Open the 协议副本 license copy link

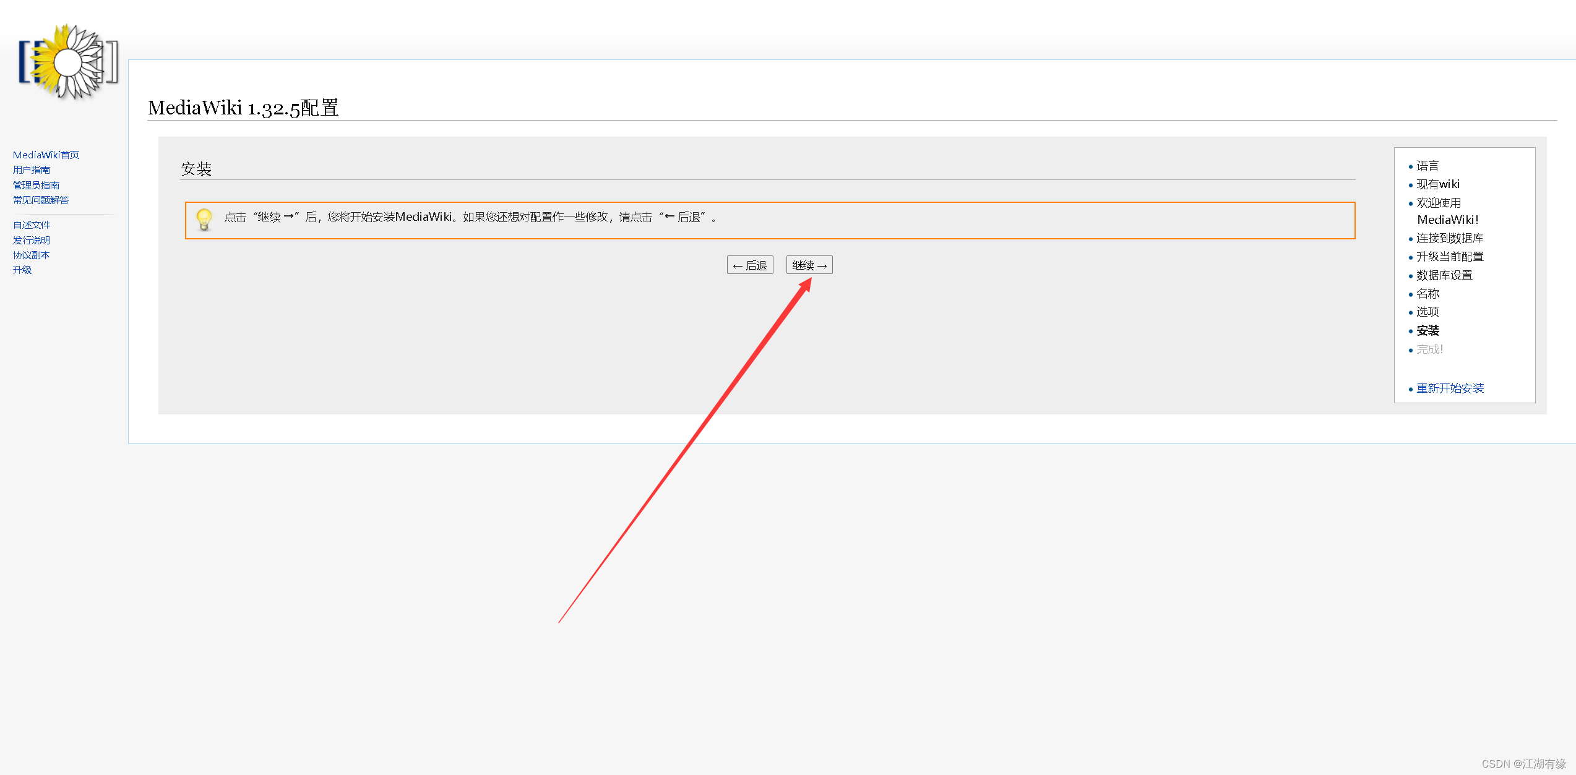click(x=32, y=255)
